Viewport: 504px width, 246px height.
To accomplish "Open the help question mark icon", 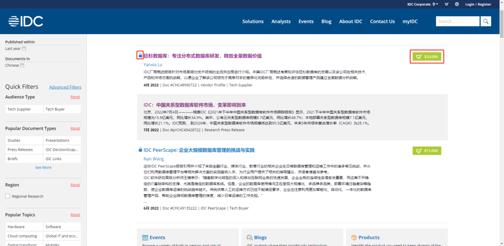I will pyautogui.click(x=457, y=4).
